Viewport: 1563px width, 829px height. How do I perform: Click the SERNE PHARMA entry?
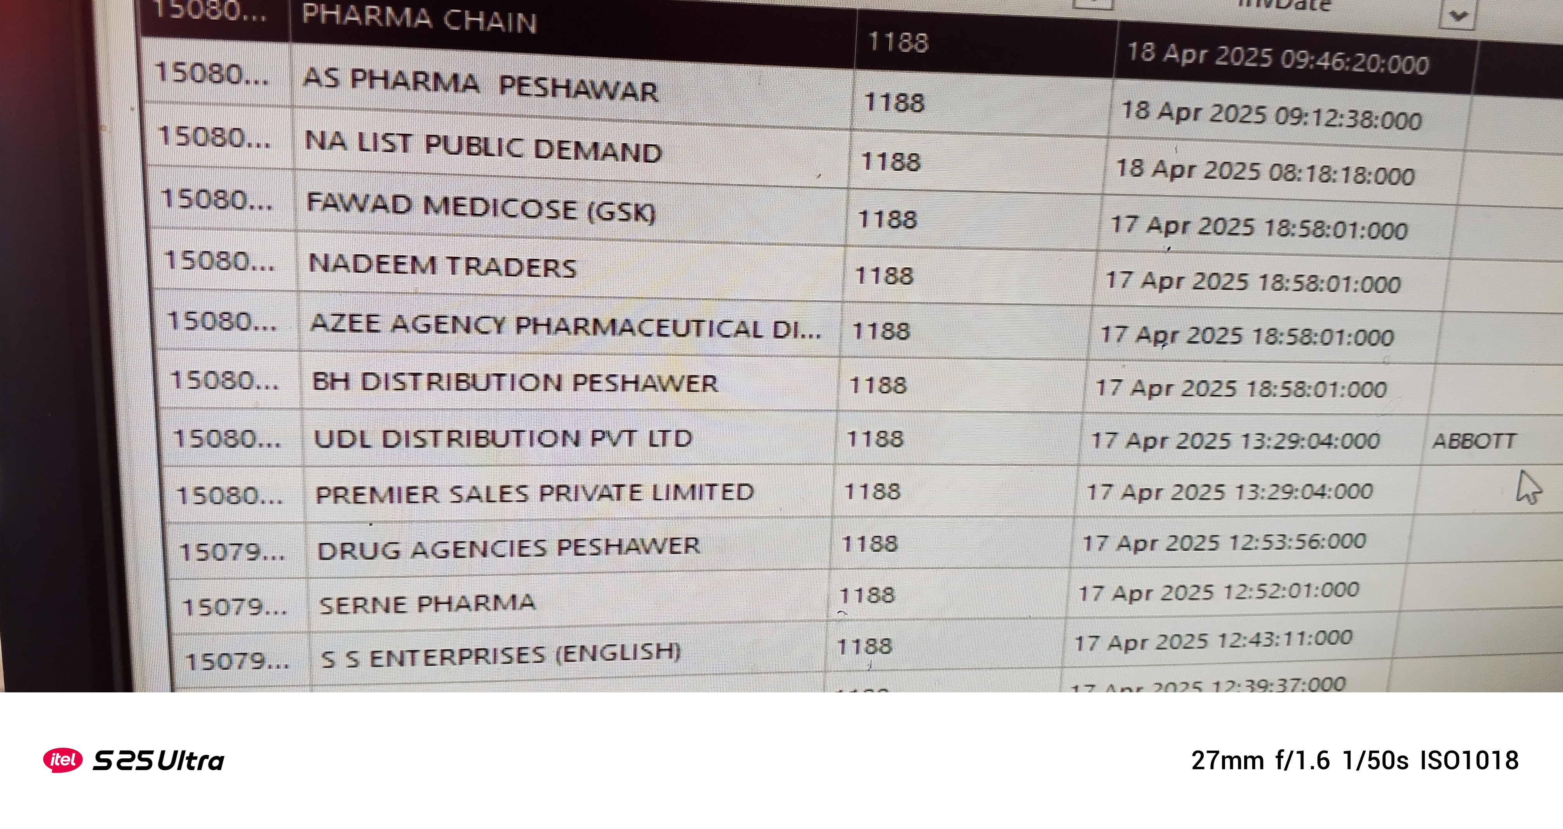pos(427,604)
